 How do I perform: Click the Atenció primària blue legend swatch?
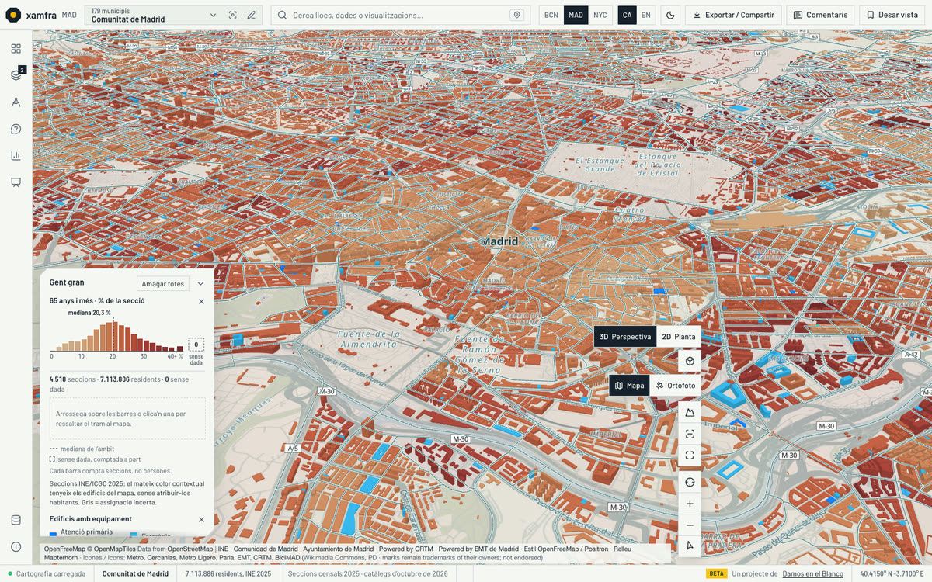click(x=53, y=534)
